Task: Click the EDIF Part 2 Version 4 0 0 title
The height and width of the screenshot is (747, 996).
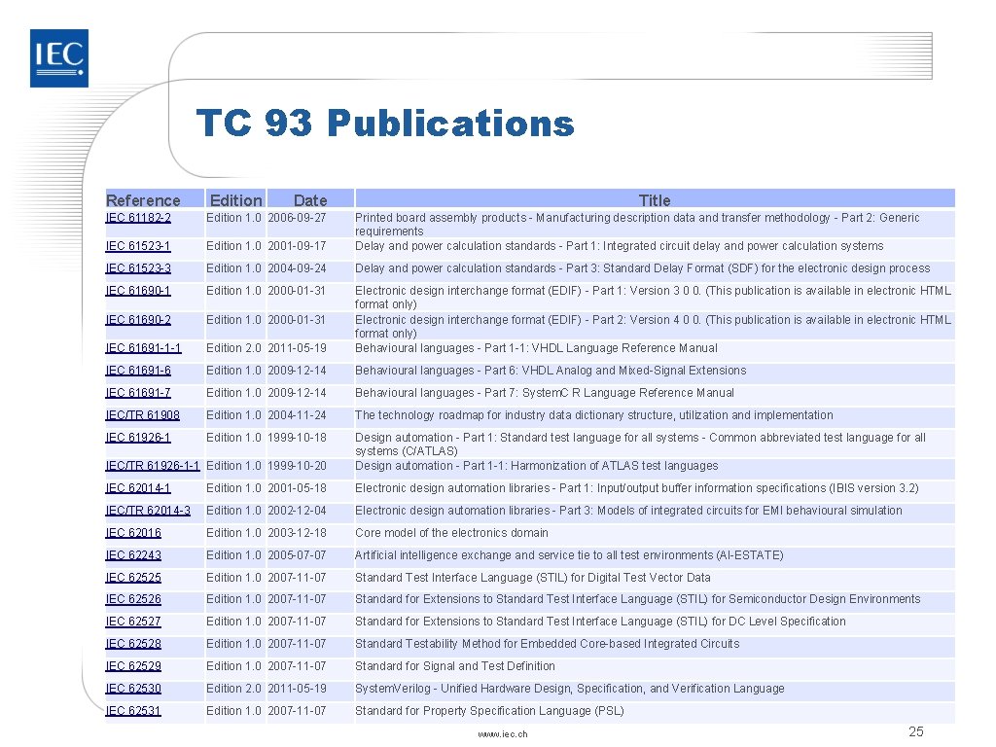Action: [653, 327]
